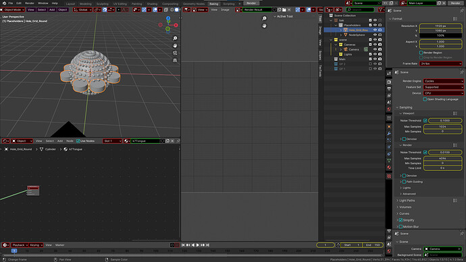Collapse the Sampling panel
466x262 pixels.
click(406, 107)
